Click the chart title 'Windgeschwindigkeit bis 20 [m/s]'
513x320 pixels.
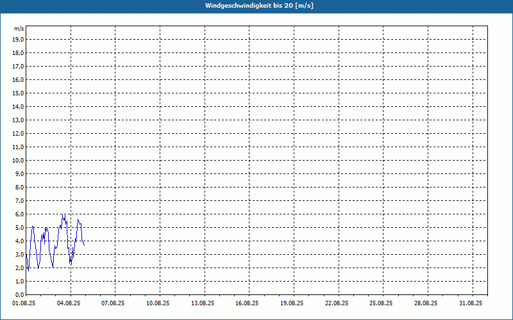click(259, 6)
